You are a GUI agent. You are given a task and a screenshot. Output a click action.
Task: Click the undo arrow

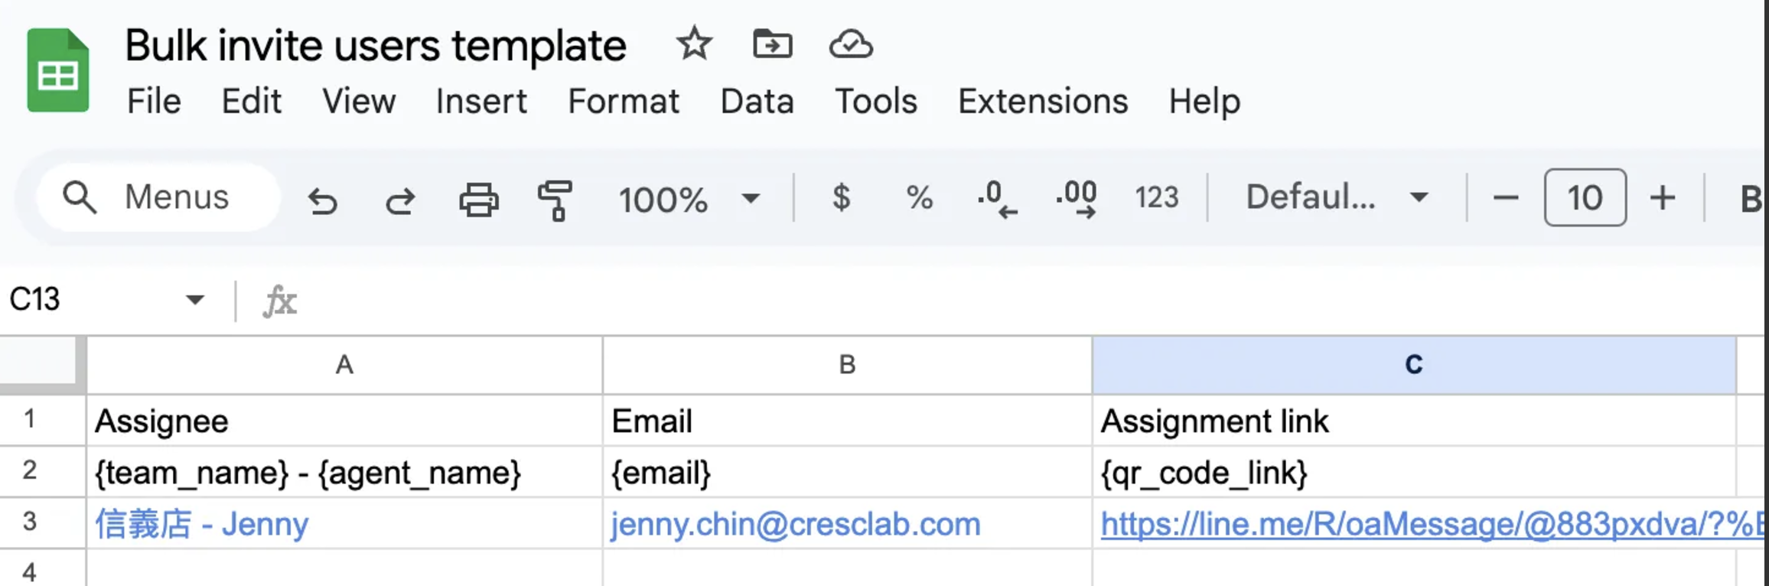coord(323,200)
